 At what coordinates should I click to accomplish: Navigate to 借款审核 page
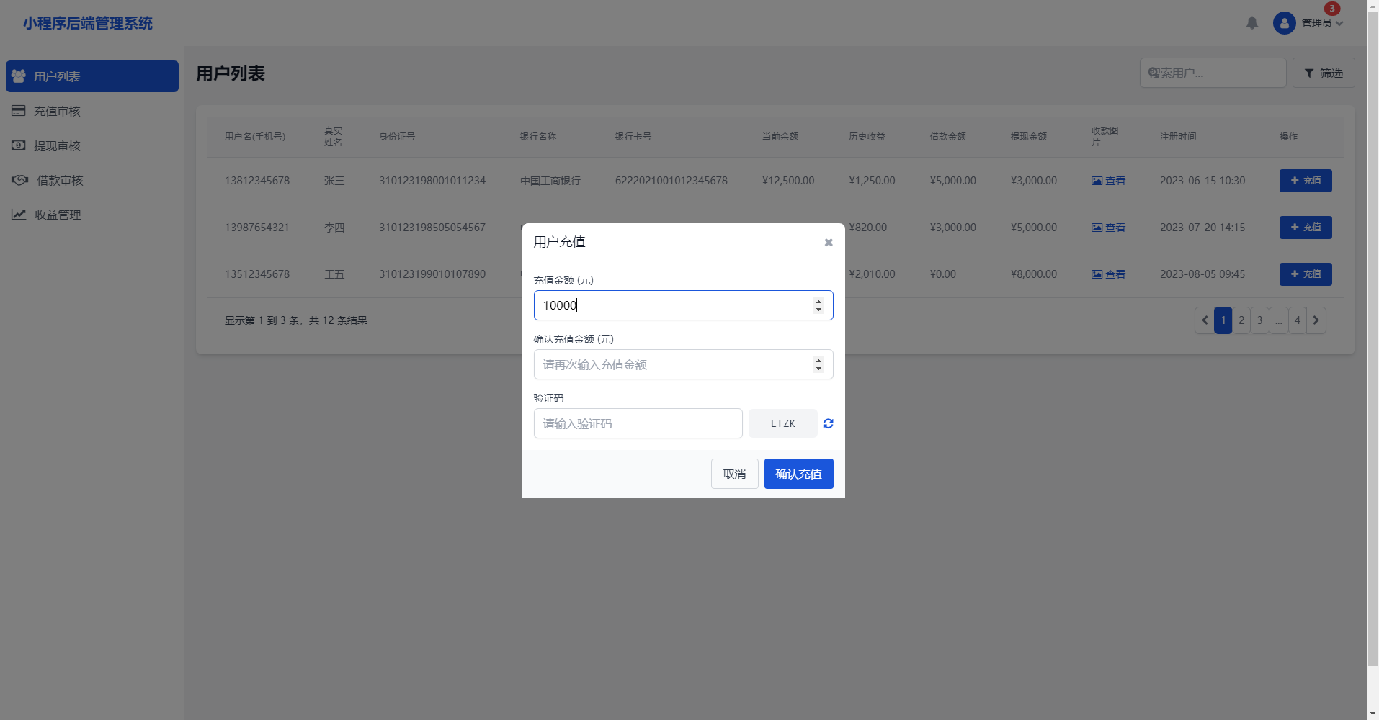[x=60, y=180]
